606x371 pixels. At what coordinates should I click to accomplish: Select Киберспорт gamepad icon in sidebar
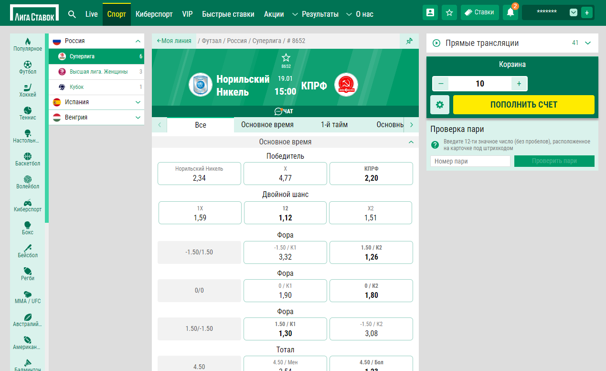pos(28,202)
